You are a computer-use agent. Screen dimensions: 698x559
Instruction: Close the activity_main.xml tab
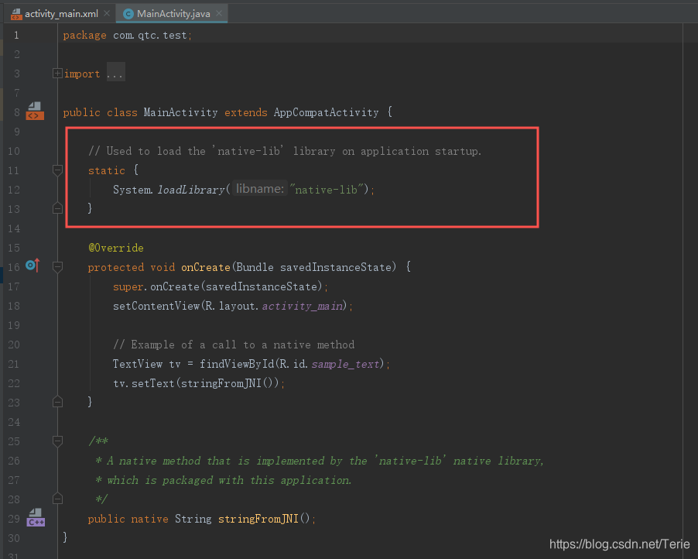106,13
